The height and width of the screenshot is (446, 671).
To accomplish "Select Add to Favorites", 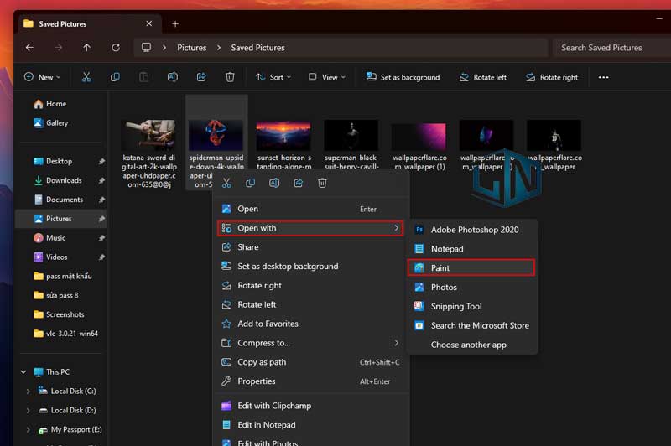I will pyautogui.click(x=310, y=324).
